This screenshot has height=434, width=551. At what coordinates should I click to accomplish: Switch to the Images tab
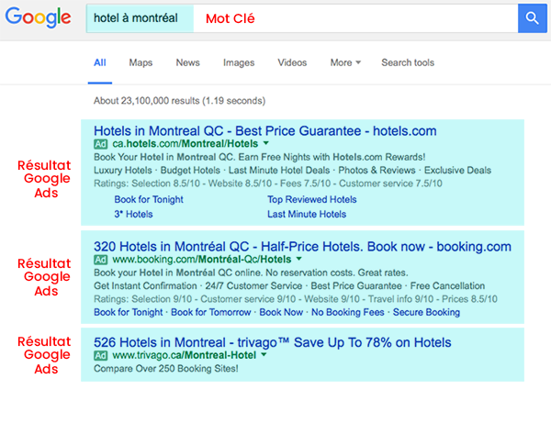pos(239,63)
